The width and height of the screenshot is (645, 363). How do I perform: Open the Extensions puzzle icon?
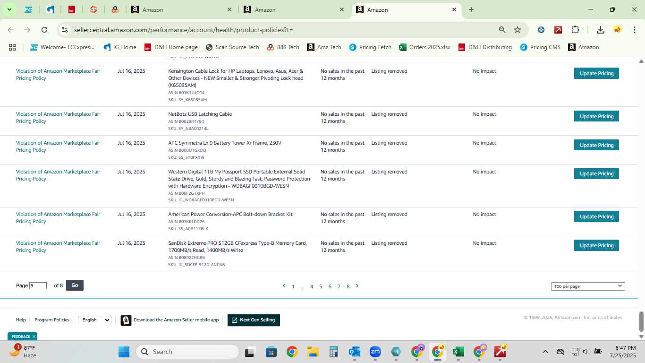click(x=575, y=30)
